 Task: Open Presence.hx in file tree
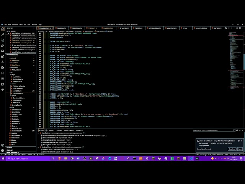(x=16, y=61)
